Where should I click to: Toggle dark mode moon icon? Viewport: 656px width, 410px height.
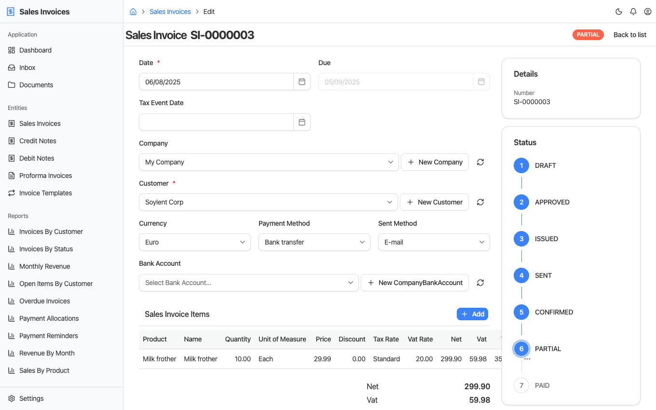[619, 12]
